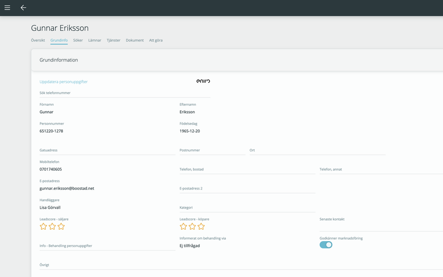Click Info - Behandling personuppgifter field

click(x=107, y=246)
